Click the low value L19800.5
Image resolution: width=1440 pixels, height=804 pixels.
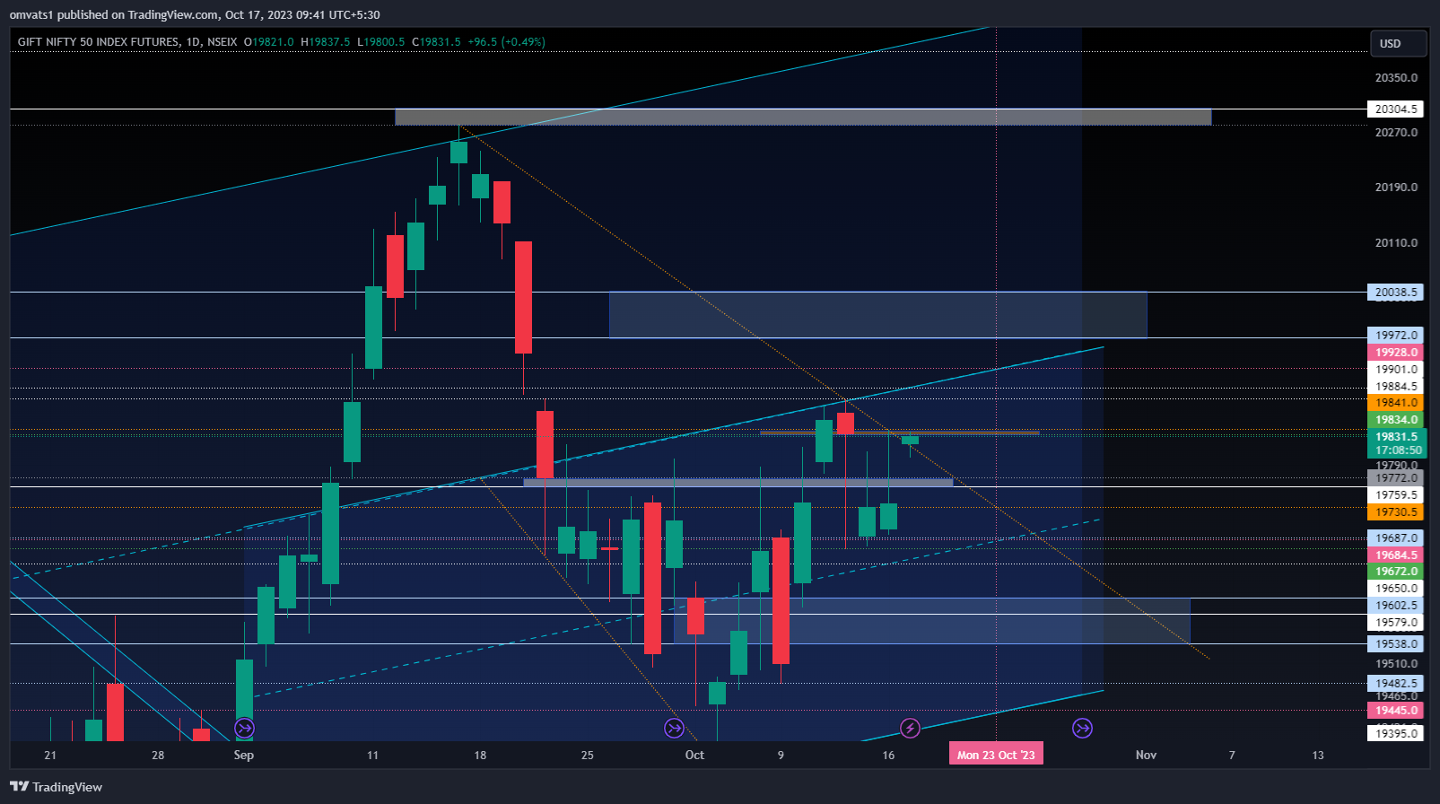pos(381,42)
